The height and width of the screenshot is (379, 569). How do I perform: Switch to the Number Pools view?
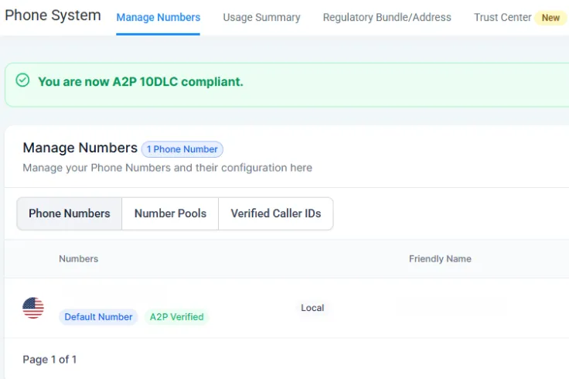pos(170,213)
